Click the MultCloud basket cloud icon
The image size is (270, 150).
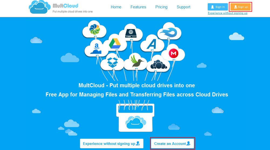pos(135,122)
